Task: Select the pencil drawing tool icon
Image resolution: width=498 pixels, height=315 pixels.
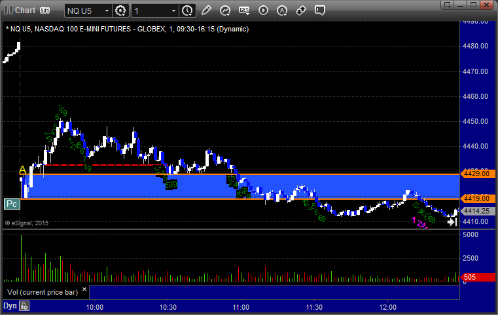Action: pyautogui.click(x=206, y=10)
